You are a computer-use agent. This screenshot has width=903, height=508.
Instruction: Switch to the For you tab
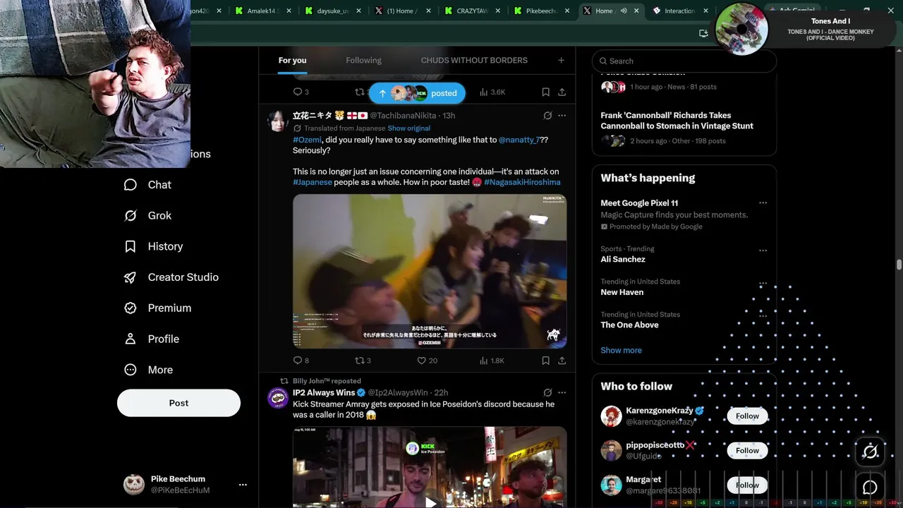click(x=292, y=60)
